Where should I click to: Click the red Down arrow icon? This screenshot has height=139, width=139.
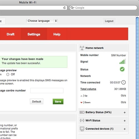[x=81, y=103]
